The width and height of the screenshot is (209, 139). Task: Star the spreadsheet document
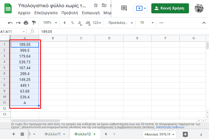[96, 6]
